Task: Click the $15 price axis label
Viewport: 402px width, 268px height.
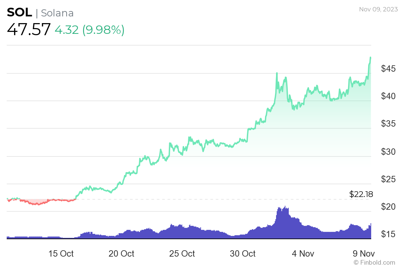Action: (x=389, y=234)
